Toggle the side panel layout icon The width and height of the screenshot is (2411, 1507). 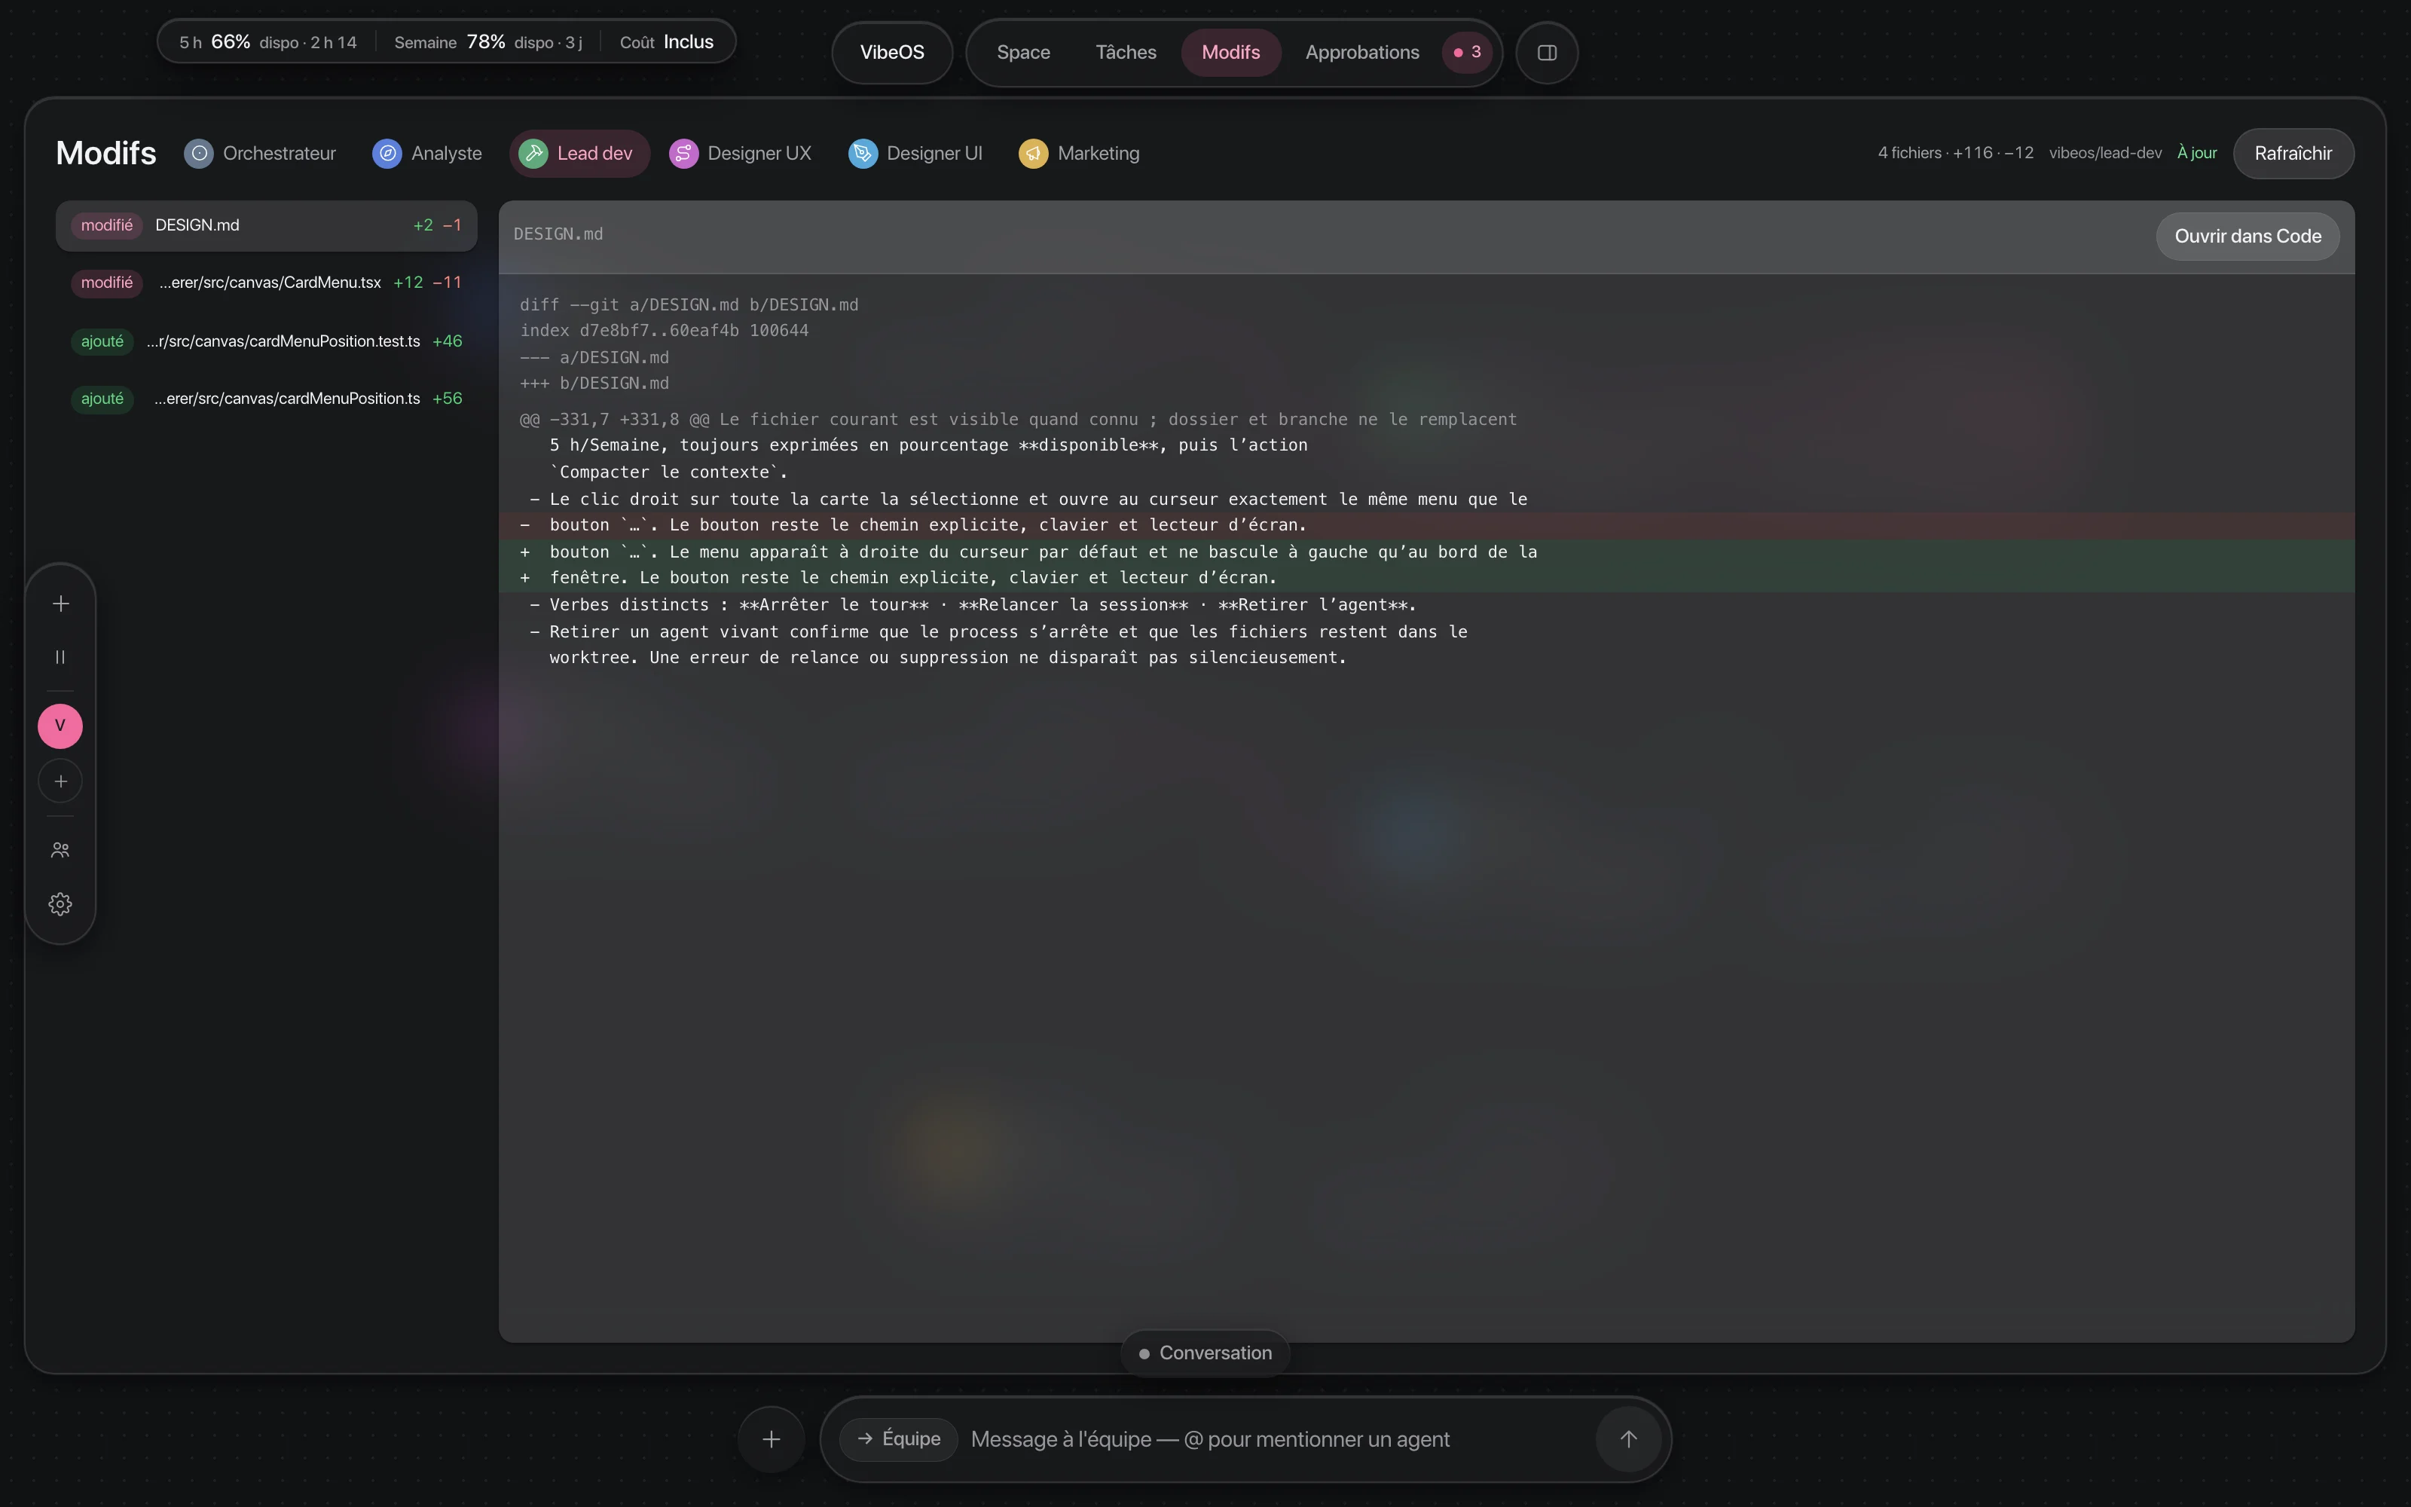pos(1546,53)
